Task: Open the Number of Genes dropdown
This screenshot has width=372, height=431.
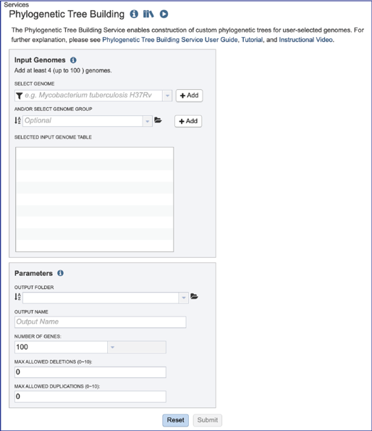Action: pyautogui.click(x=112, y=347)
